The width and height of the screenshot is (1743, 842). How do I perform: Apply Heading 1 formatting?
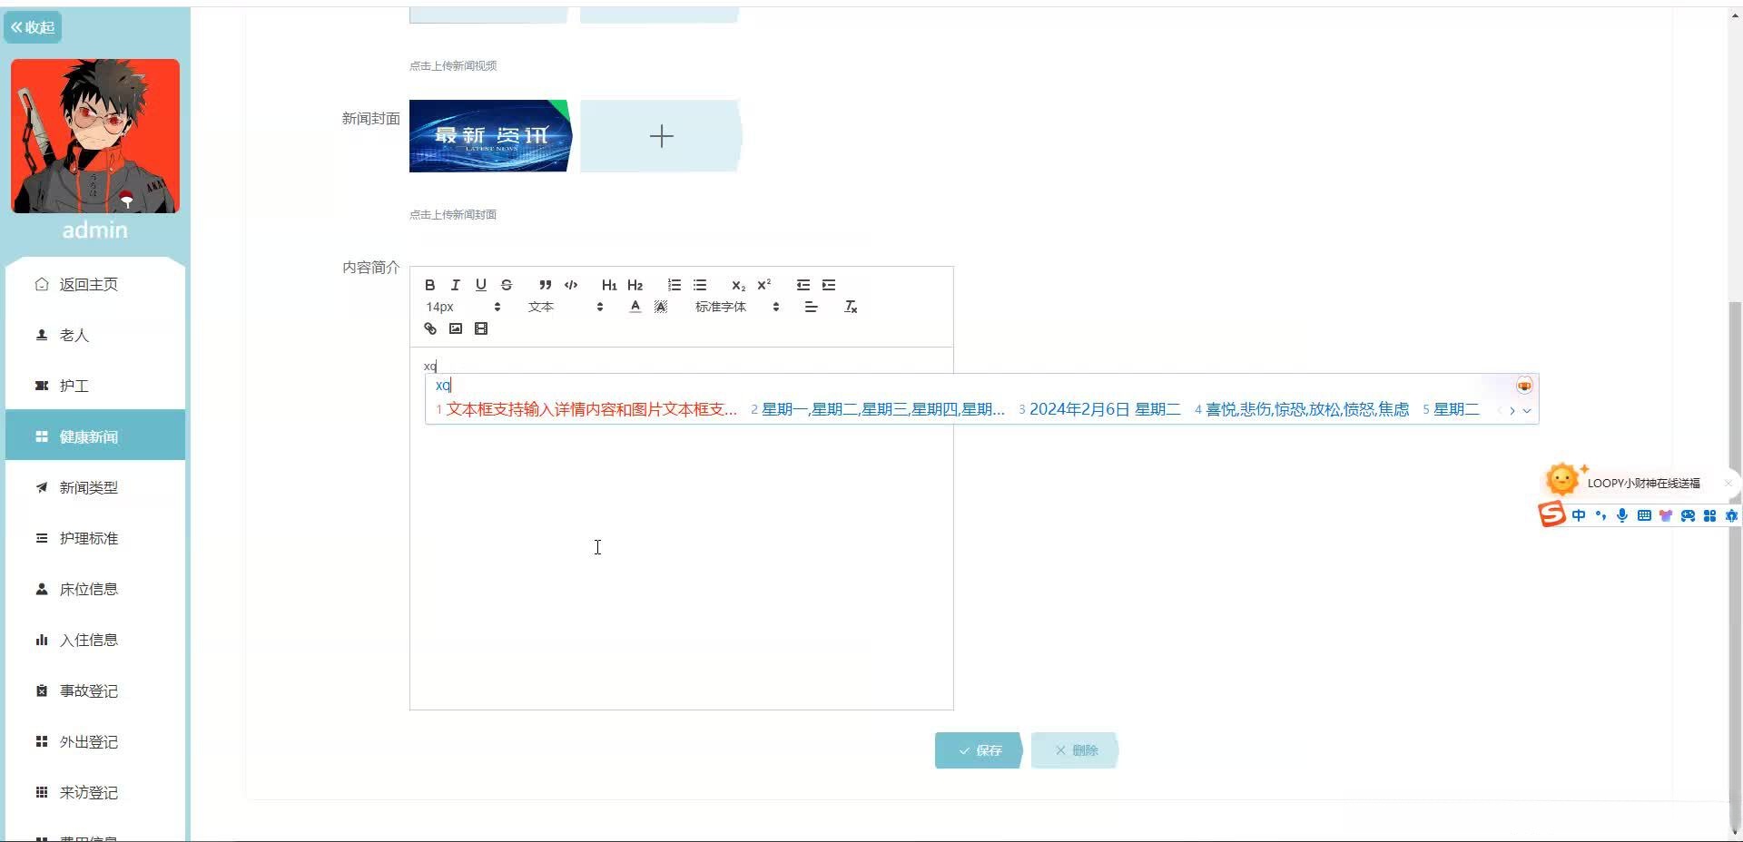609,285
